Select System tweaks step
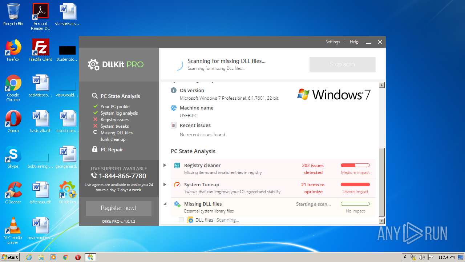This screenshot has width=465, height=262. pos(114,126)
